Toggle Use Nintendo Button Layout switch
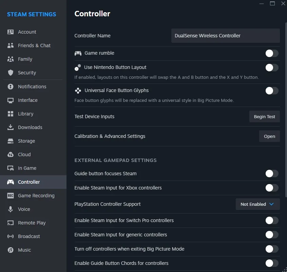287x272 pixels. pyautogui.click(x=272, y=68)
